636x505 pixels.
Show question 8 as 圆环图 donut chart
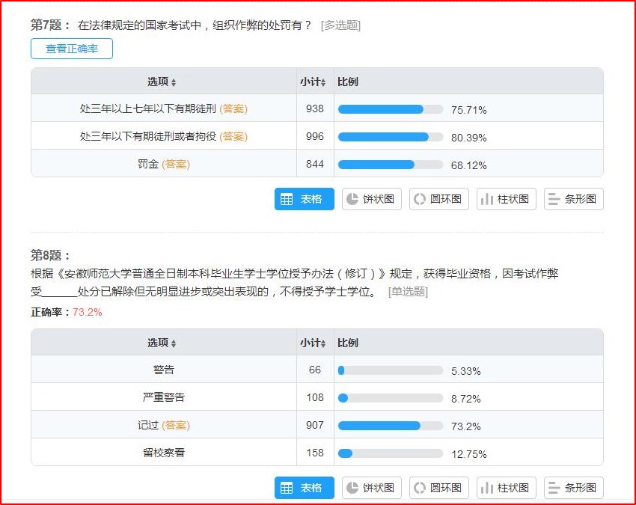(439, 488)
